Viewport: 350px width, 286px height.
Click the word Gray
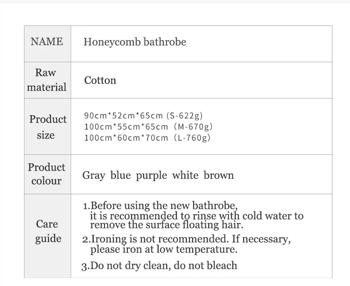coord(93,175)
